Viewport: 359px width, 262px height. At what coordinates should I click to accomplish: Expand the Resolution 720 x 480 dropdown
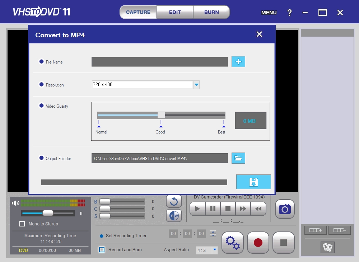coord(196,85)
